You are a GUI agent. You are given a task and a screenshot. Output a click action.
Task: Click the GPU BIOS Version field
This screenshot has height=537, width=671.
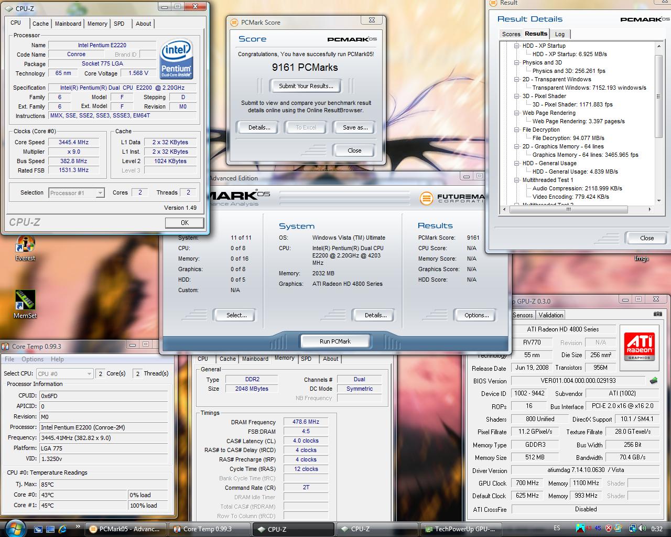pyautogui.click(x=578, y=381)
